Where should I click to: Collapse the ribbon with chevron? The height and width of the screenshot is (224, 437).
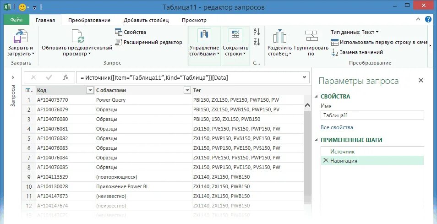coord(418,19)
